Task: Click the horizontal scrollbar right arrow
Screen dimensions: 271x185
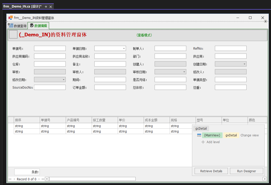Action: [x=265, y=179]
